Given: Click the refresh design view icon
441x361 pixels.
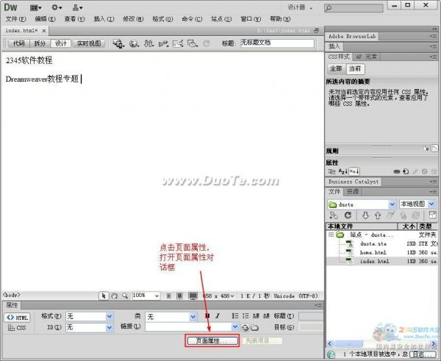Looking at the screenshot, I should [207, 43].
